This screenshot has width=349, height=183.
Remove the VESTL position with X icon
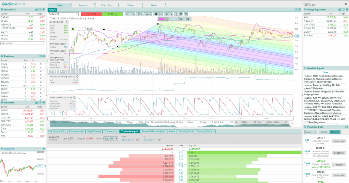pyautogui.click(x=41, y=64)
